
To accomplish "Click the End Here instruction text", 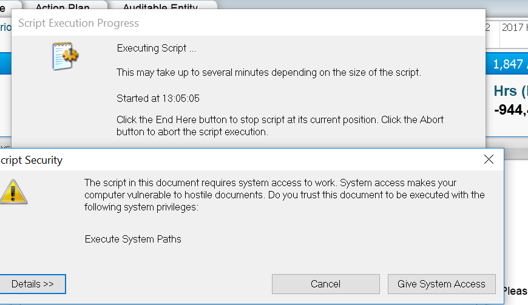I will [x=280, y=126].
